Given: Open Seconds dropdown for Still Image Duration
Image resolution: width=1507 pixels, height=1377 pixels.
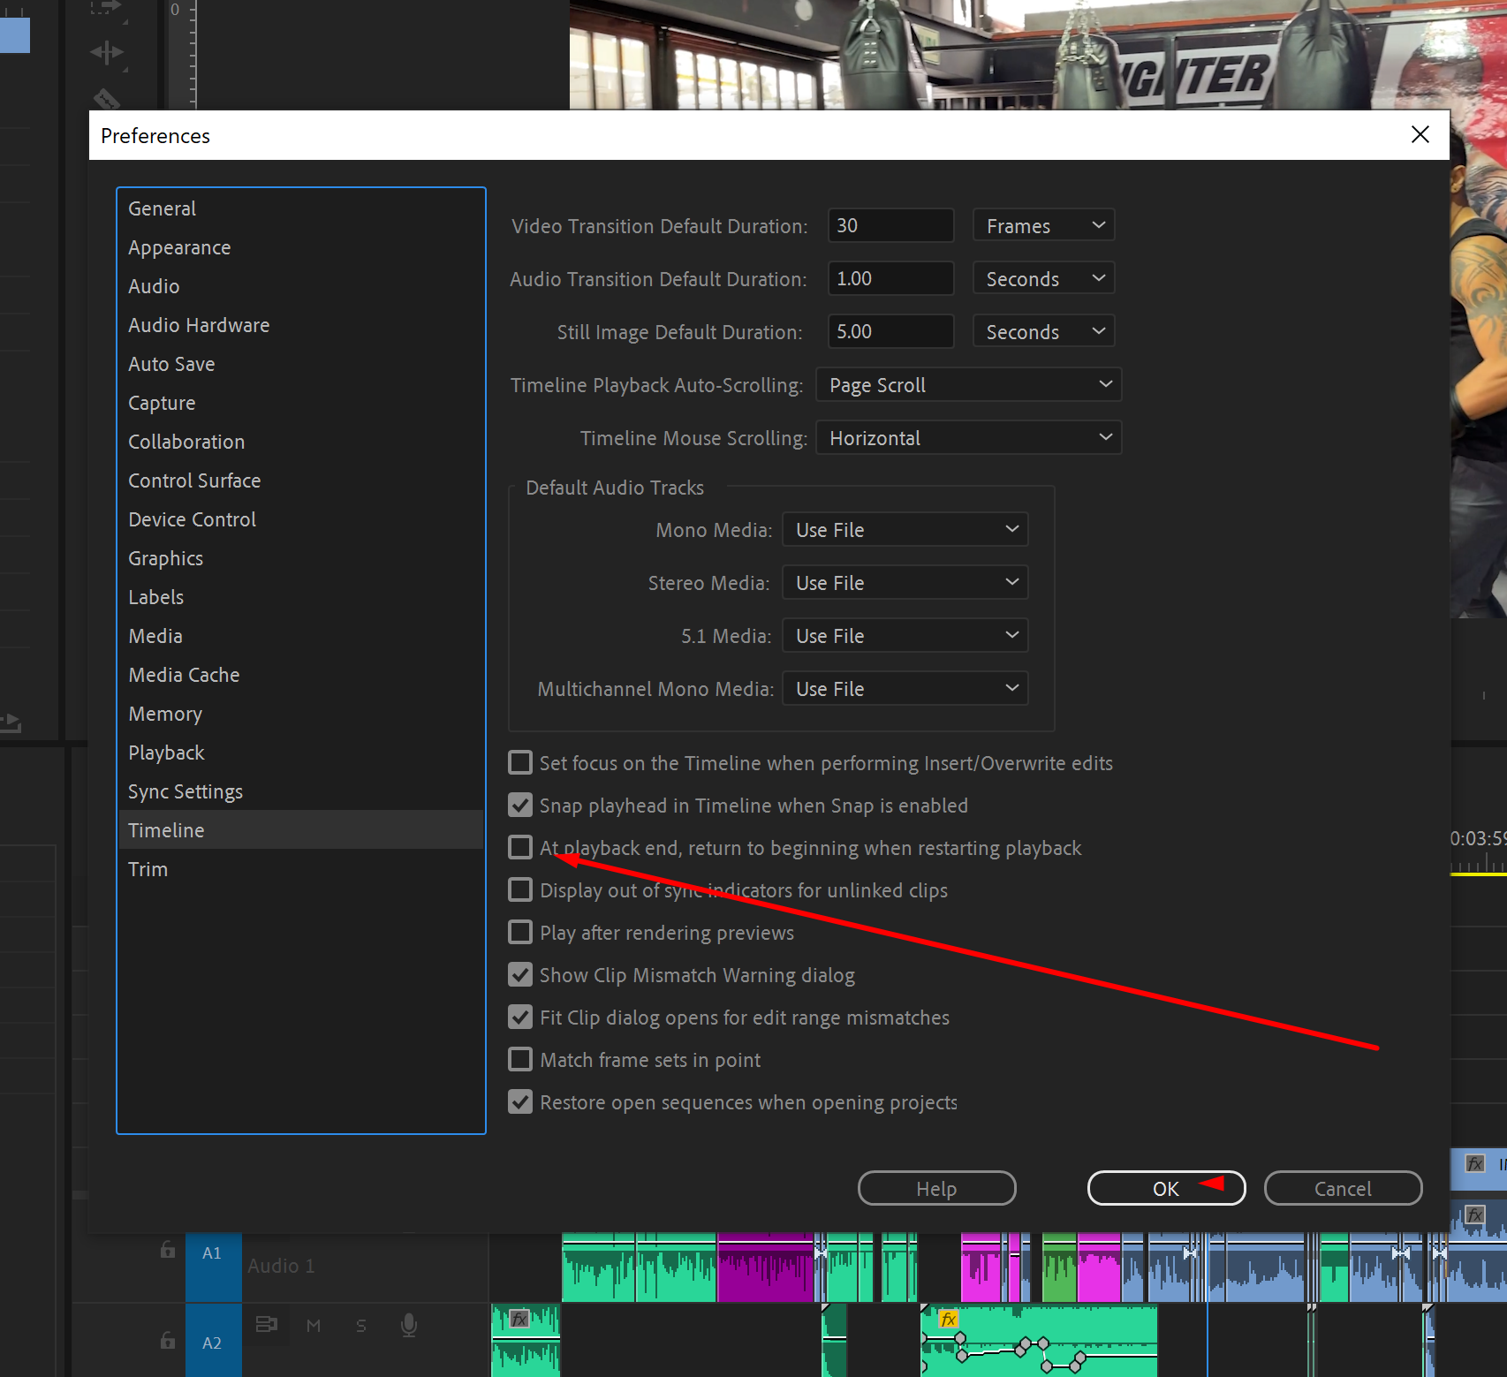Looking at the screenshot, I should point(1043,331).
